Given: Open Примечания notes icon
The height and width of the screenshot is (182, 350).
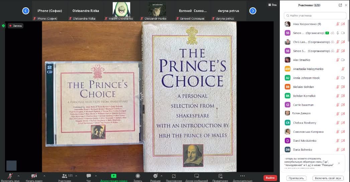Looking at the screenshot, I should (x=220, y=176).
